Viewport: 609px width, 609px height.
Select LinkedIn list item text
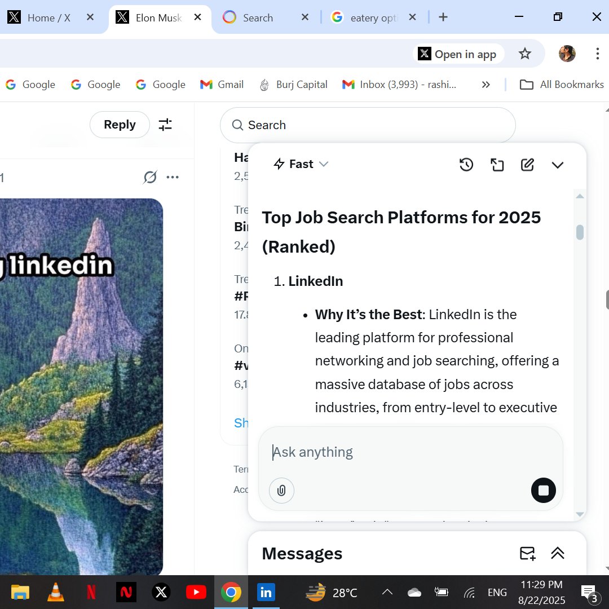point(315,281)
